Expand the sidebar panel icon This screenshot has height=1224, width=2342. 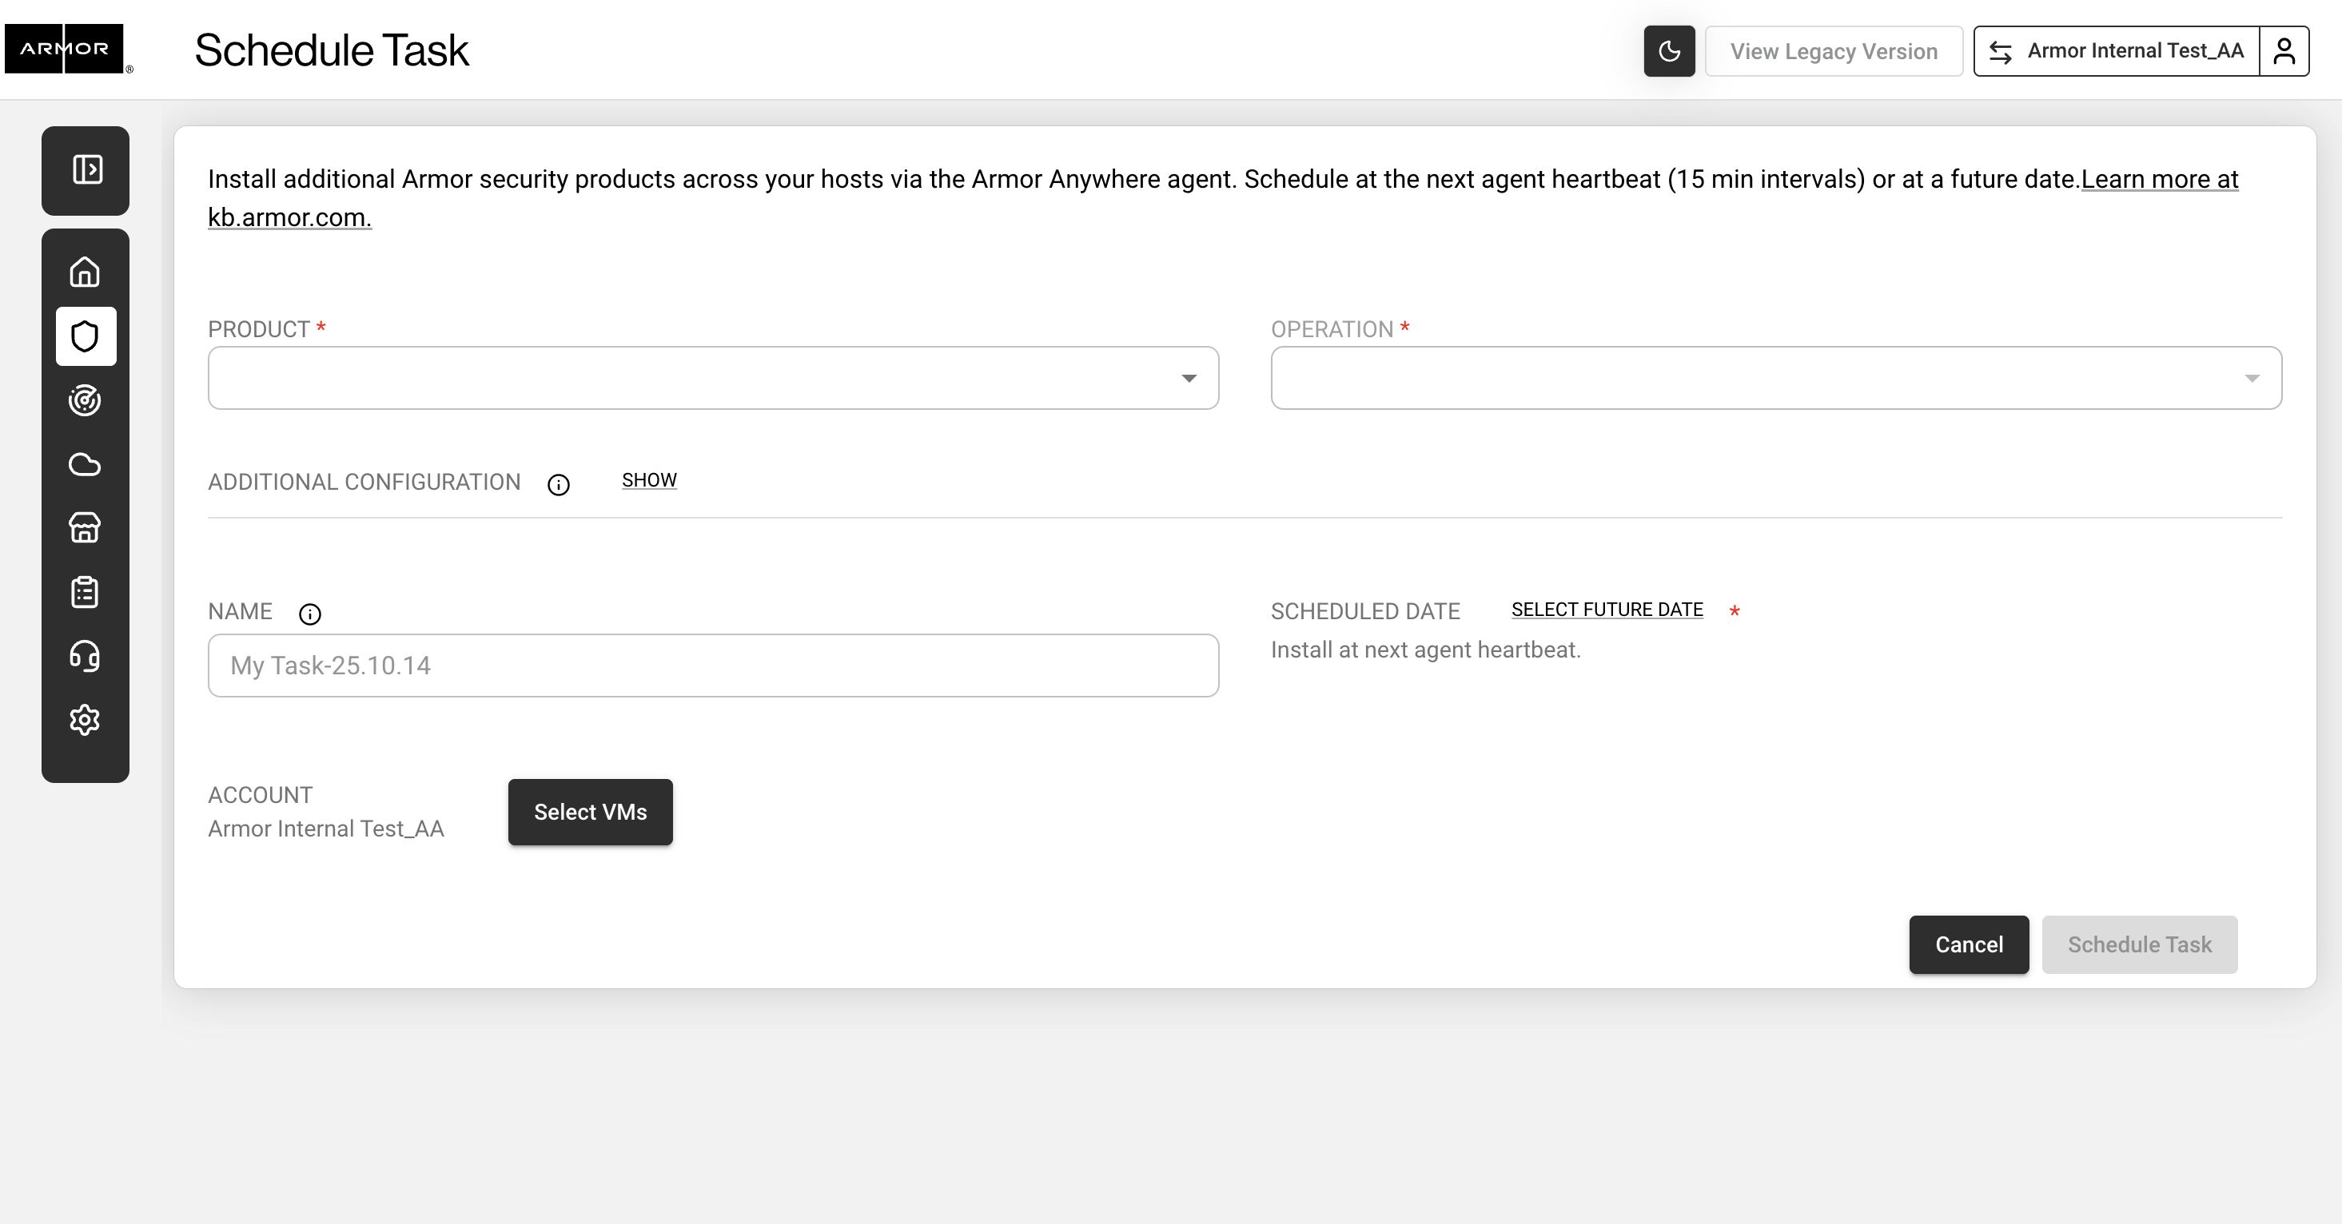[86, 170]
